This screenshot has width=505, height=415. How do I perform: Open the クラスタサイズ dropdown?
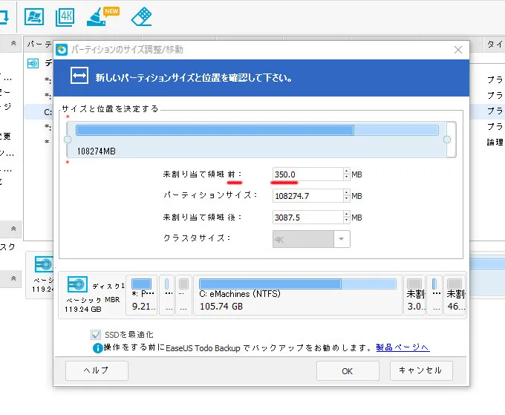[x=342, y=239]
